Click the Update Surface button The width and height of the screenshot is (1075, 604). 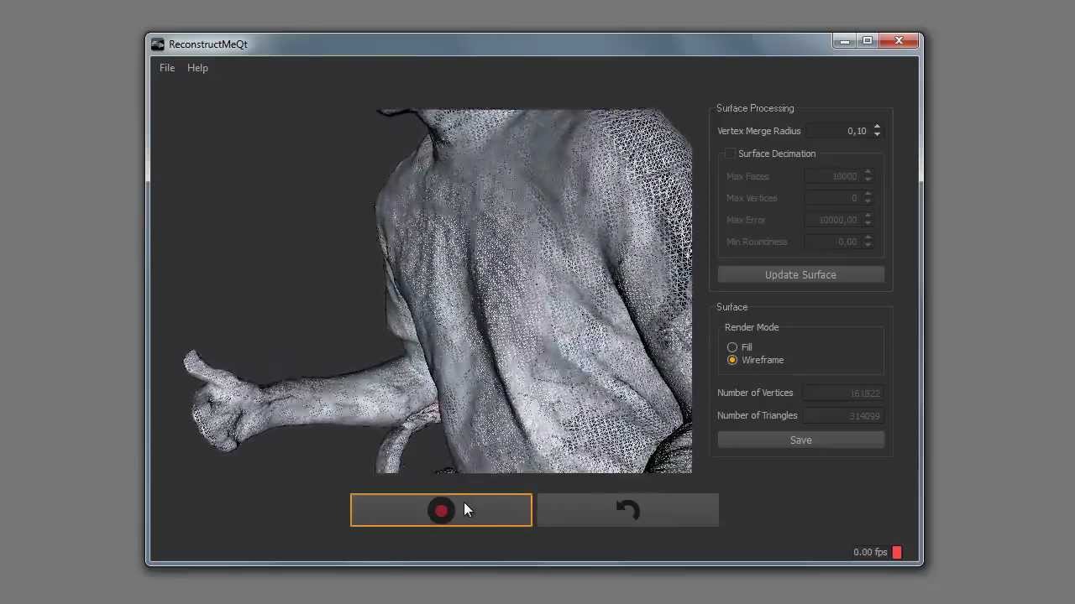[800, 274]
